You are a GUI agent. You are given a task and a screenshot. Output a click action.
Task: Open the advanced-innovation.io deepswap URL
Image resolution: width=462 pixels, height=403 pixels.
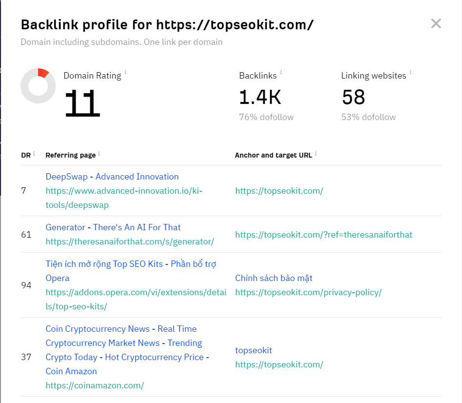click(124, 198)
